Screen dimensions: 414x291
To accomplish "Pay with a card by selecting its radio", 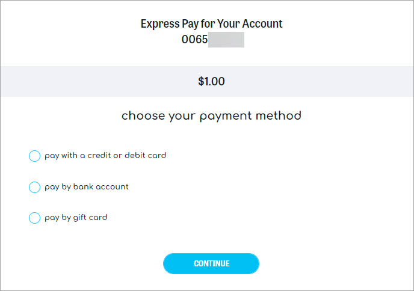I will point(34,156).
